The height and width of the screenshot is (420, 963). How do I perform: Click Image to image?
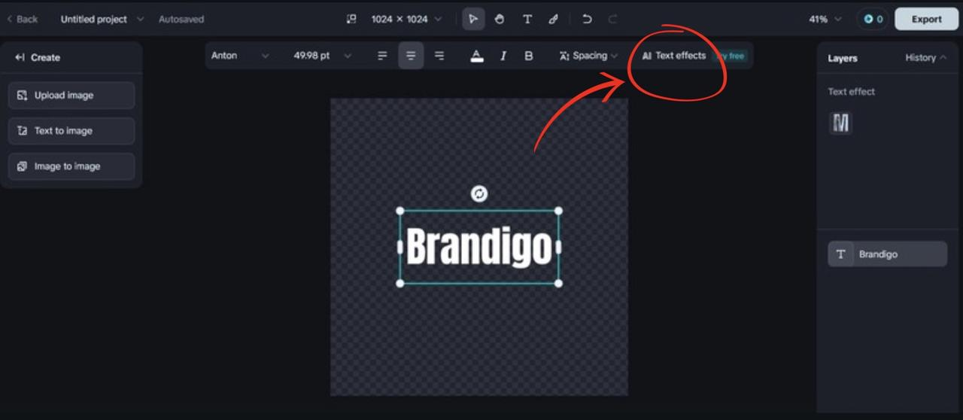click(71, 166)
